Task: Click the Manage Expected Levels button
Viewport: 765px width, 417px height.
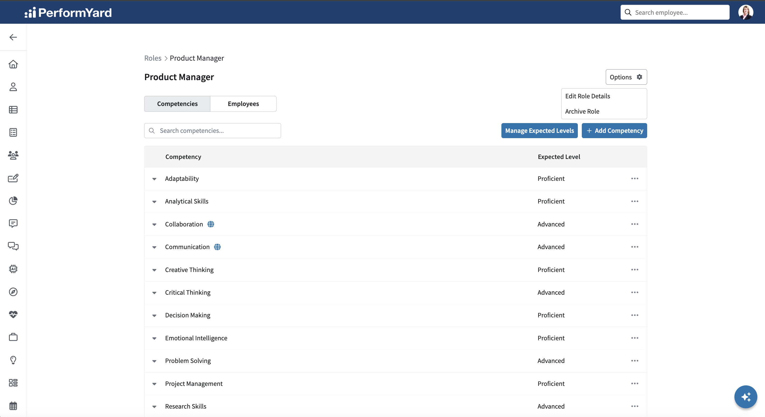Action: pyautogui.click(x=539, y=131)
